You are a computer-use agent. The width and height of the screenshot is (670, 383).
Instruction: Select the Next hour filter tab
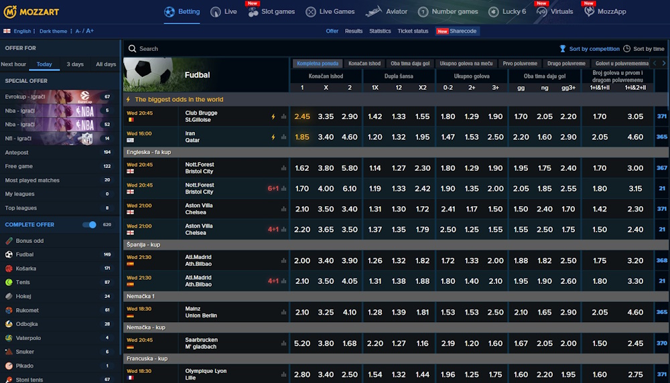coord(13,64)
